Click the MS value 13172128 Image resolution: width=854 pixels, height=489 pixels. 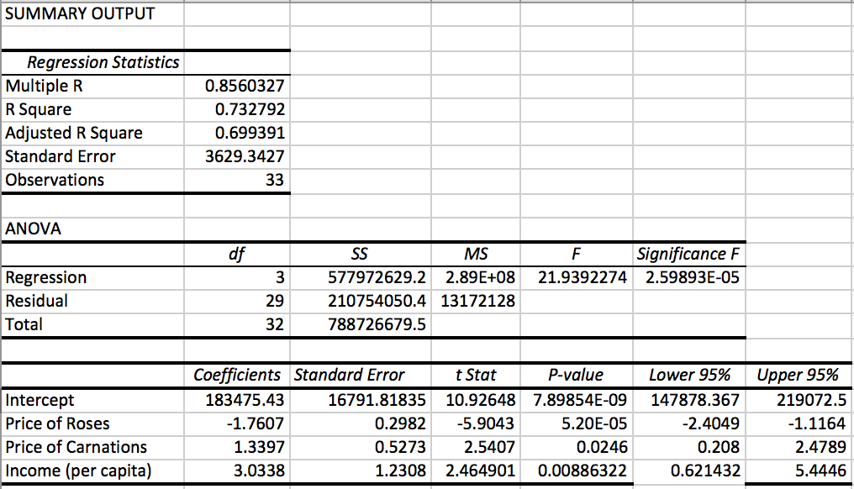(477, 301)
